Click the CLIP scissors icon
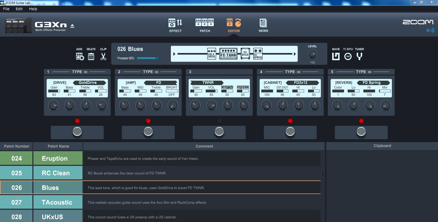Image resolution: width=438 pixels, height=222 pixels. tap(103, 56)
